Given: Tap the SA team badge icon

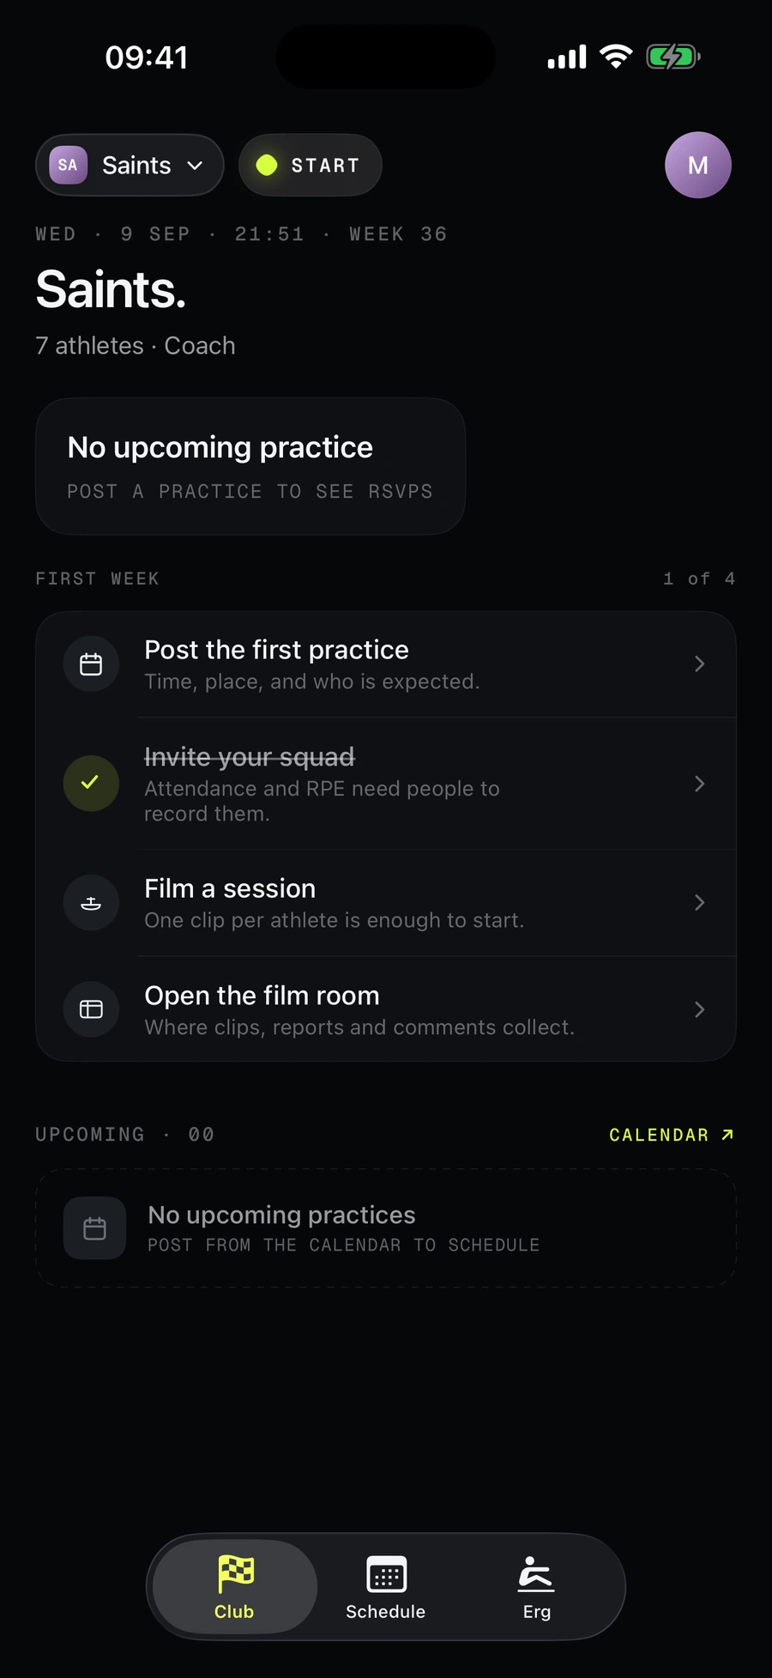Looking at the screenshot, I should [68, 165].
